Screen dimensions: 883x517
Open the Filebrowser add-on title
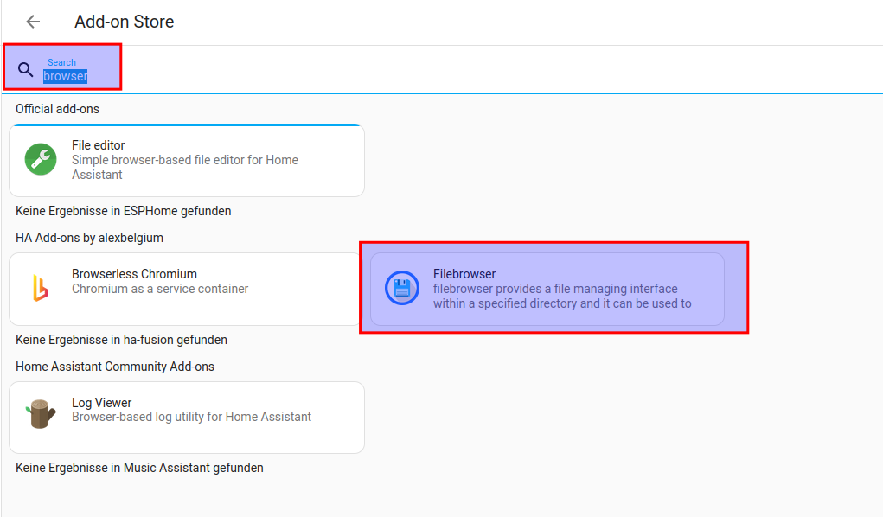click(x=464, y=274)
